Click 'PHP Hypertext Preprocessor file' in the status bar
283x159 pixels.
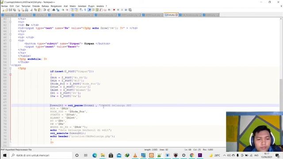click(x=16, y=150)
